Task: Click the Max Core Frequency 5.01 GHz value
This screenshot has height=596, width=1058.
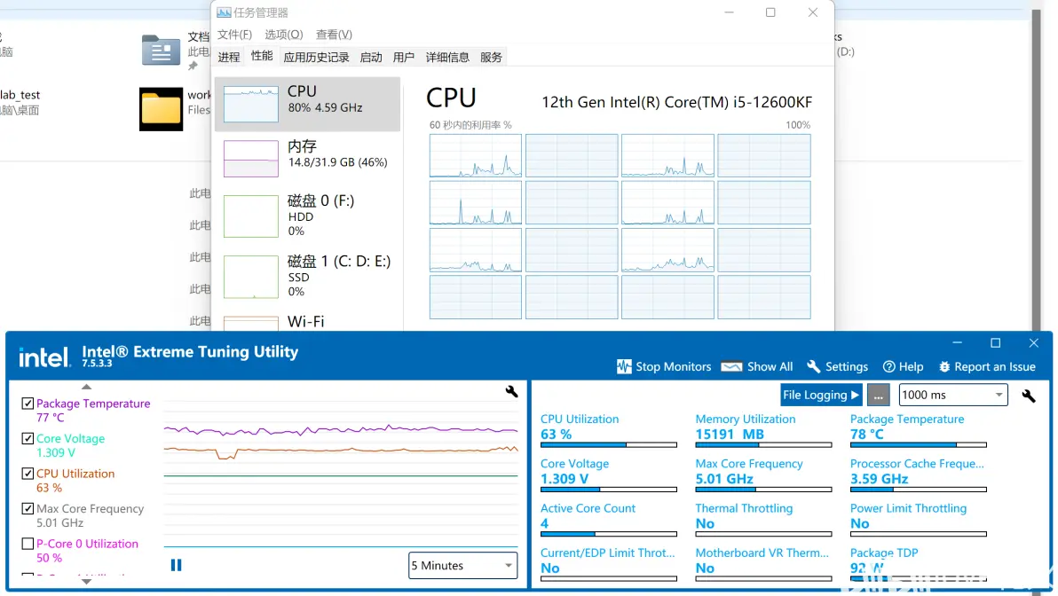Action: 724,479
